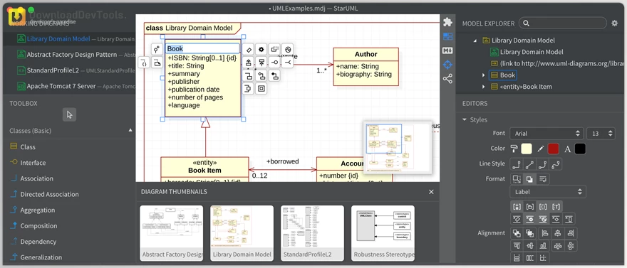Click the add super-class quick-edit icon

click(x=261, y=63)
